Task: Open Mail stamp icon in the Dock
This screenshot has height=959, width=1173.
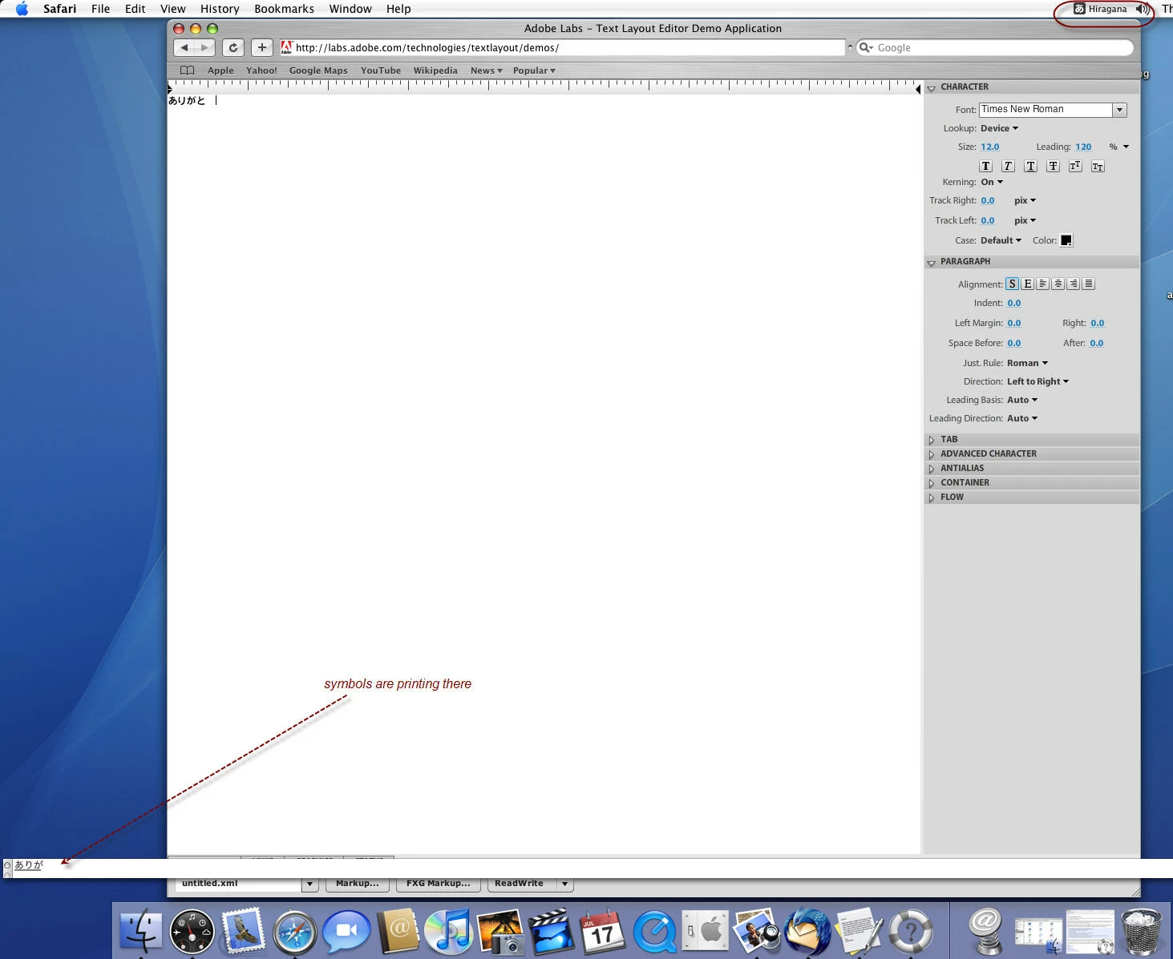Action: tap(243, 931)
